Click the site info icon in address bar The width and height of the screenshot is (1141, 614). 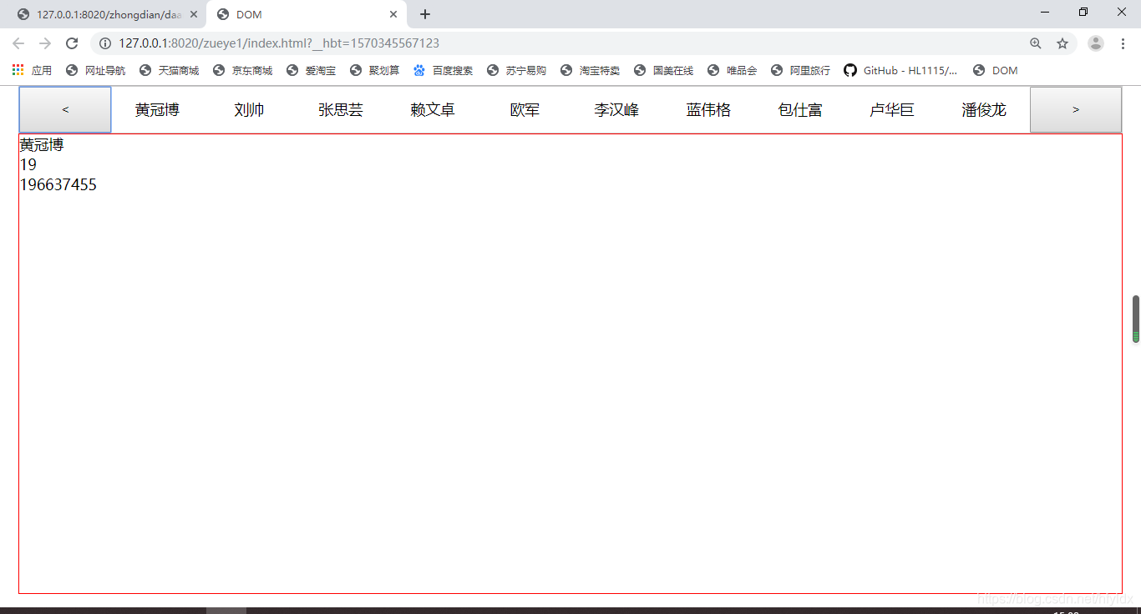tap(105, 43)
